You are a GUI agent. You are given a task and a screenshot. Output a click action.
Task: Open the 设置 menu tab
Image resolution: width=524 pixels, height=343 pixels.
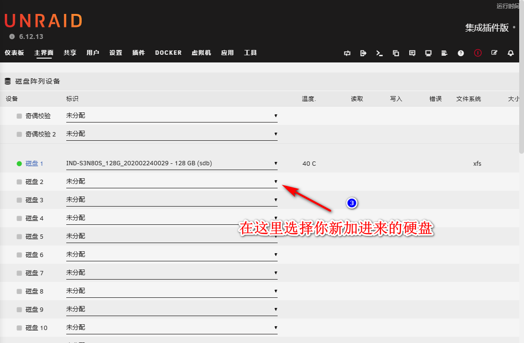point(115,53)
